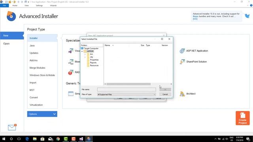Open the Settings ribbon tab

pos(39,6)
